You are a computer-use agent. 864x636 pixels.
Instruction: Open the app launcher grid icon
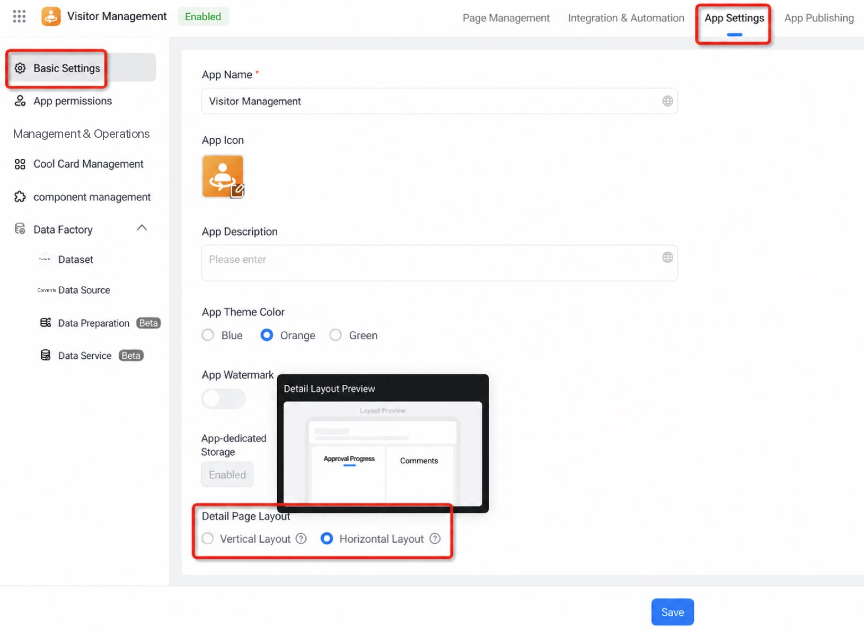pos(19,16)
